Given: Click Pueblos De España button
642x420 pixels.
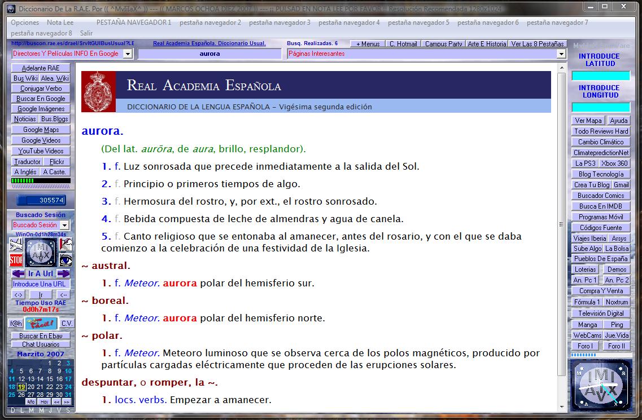Looking at the screenshot, I should click(x=601, y=258).
